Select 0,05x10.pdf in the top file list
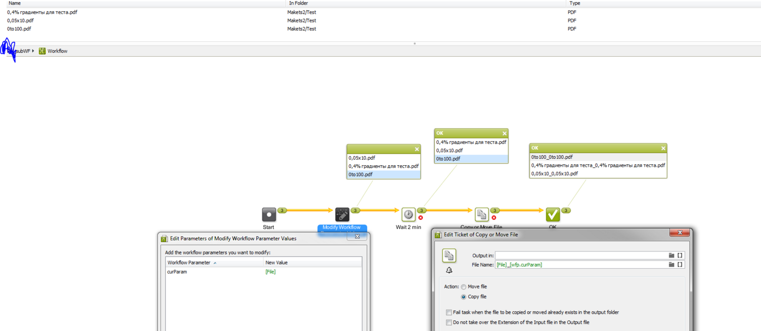The height and width of the screenshot is (331, 761). coord(20,21)
